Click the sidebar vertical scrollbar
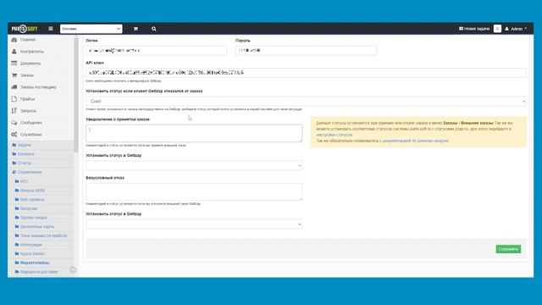The image size is (542, 305). (76, 94)
